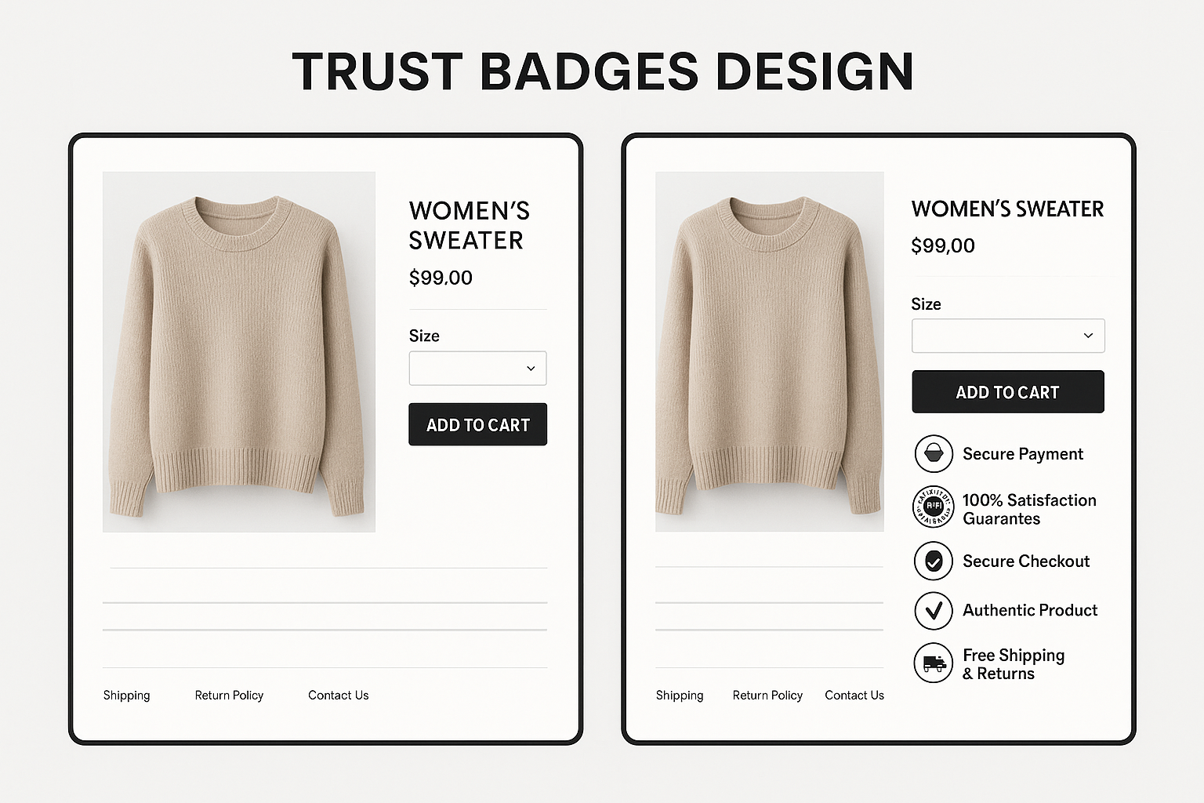This screenshot has width=1204, height=803.
Task: Click the chevron on the right card's size selector
Action: click(x=1087, y=335)
